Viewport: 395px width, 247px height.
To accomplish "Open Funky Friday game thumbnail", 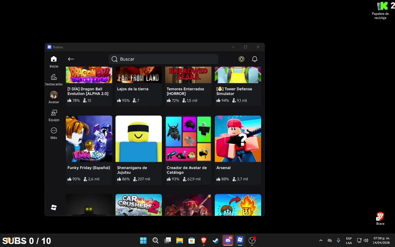I will tap(89, 139).
